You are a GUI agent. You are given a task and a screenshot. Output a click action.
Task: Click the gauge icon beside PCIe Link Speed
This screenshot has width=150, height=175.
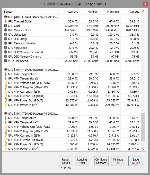point(5,61)
